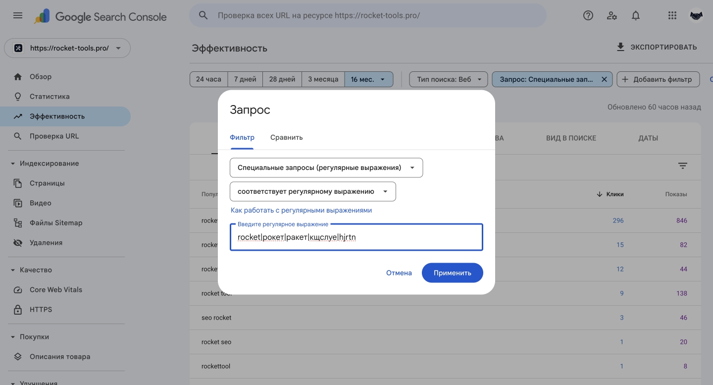Click the search magnifier icon in URL bar
Viewport: 713px width, 385px height.
pos(203,15)
